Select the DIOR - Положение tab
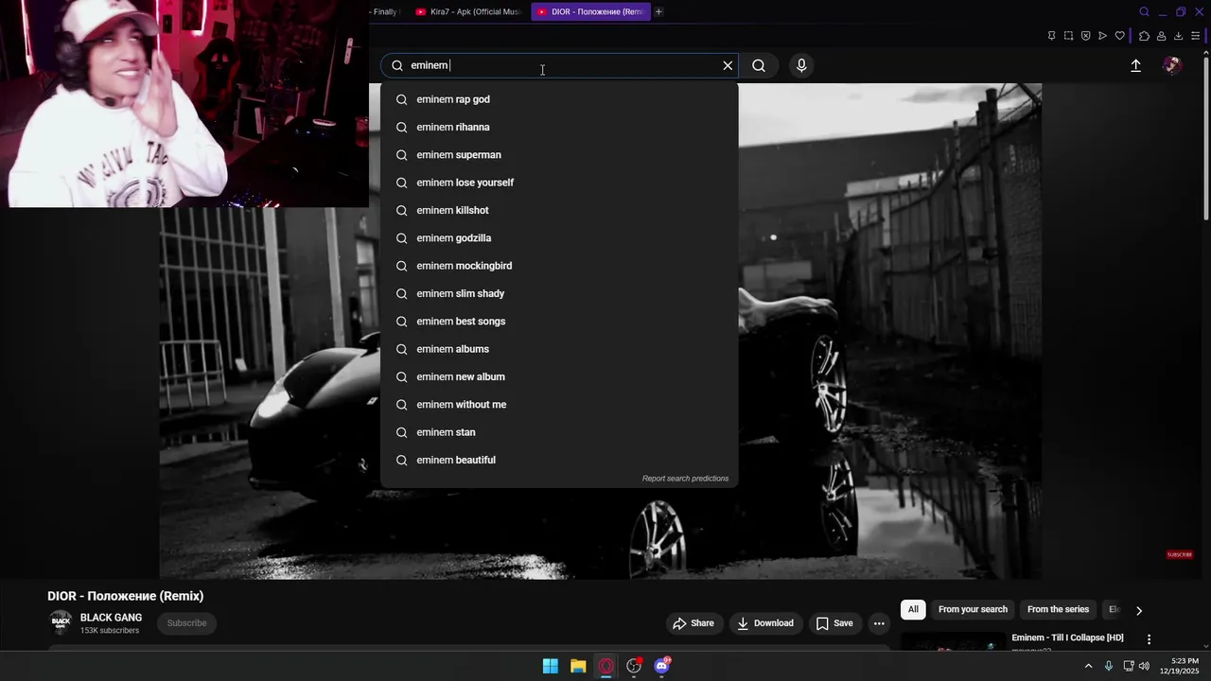The width and height of the screenshot is (1211, 681). point(589,11)
